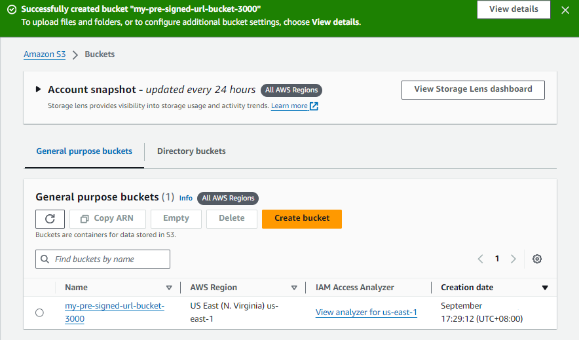Sort by AWS Region column arrow
579x340 pixels.
point(294,288)
